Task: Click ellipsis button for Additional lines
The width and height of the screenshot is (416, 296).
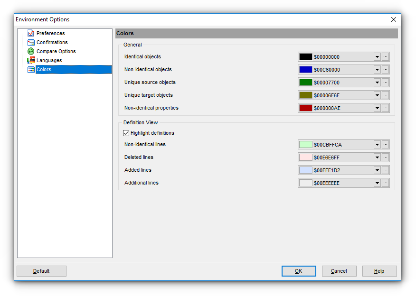Action: [386, 183]
